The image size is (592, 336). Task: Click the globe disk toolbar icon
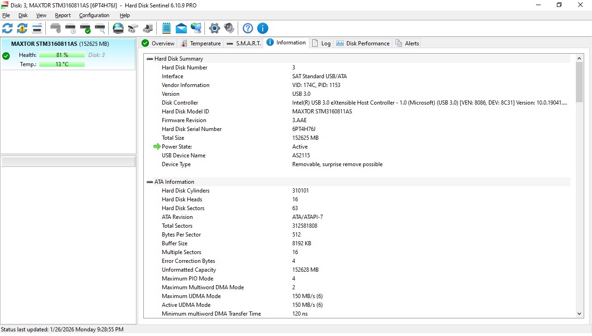coord(118,28)
